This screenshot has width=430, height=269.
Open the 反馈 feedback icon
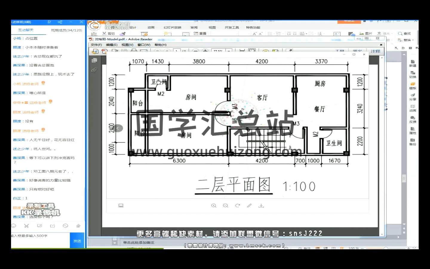coord(413,119)
